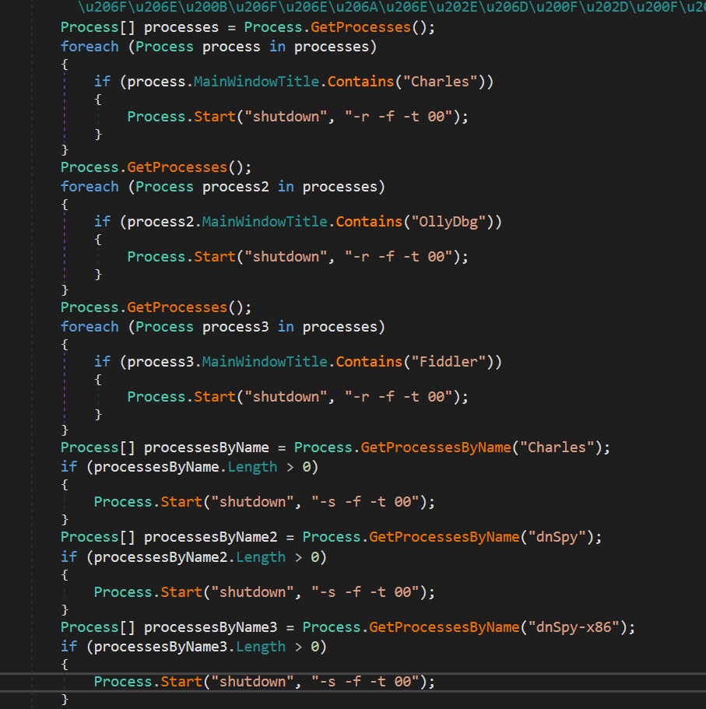Click the Process class name on the first declaration

[x=89, y=26]
